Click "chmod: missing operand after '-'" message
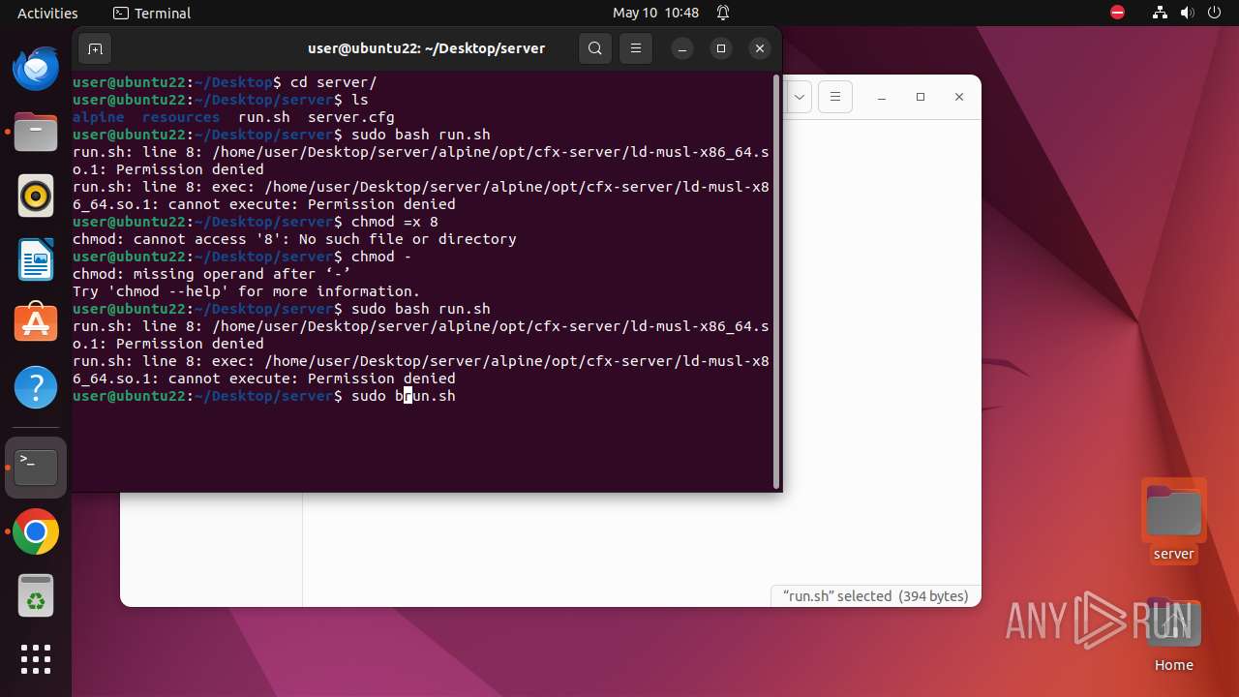Image resolution: width=1239 pixels, height=697 pixels. (x=212, y=274)
